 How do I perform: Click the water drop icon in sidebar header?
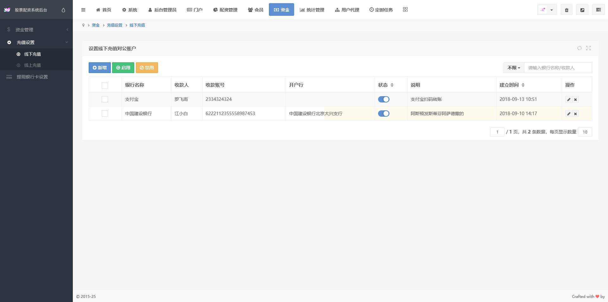tap(63, 10)
